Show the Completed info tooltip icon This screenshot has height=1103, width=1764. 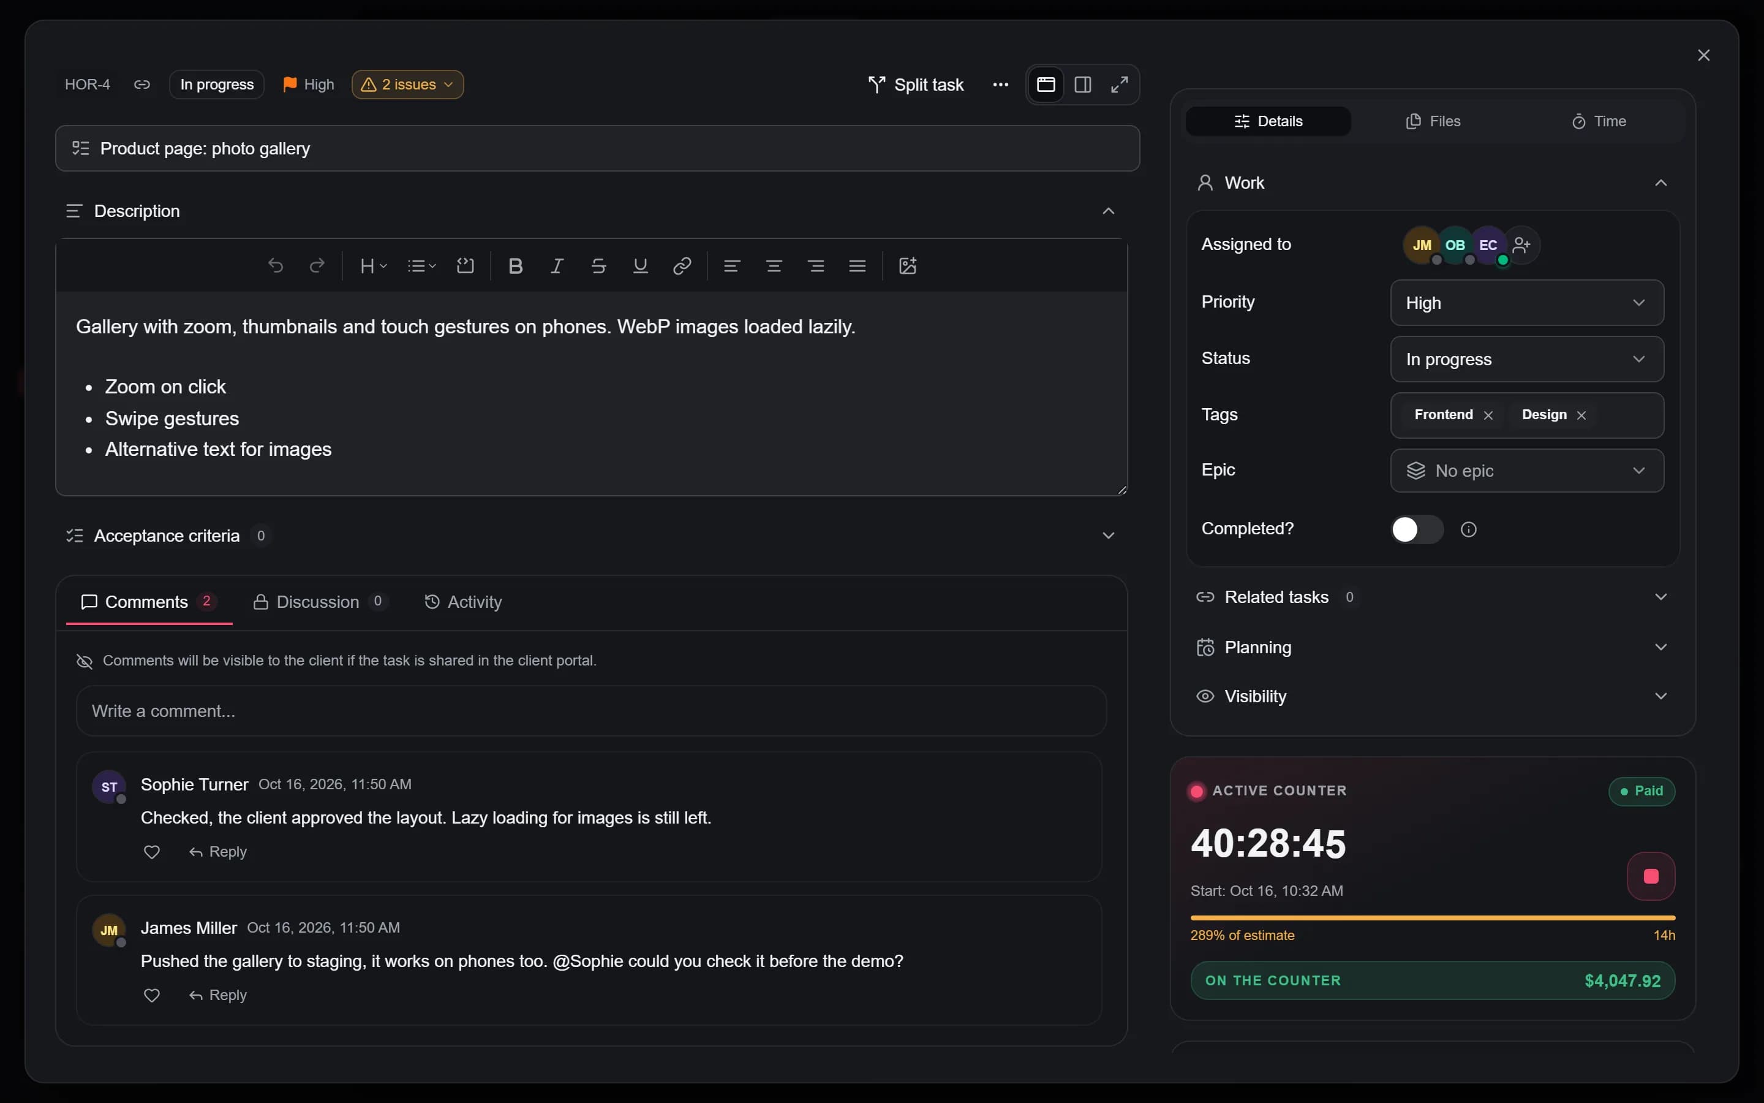coord(1469,529)
